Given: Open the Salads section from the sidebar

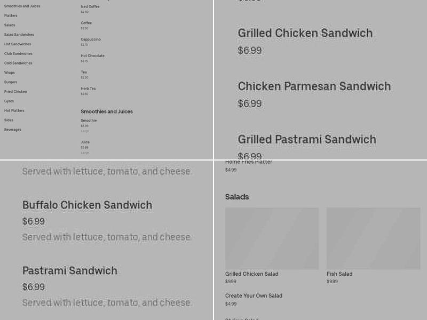Looking at the screenshot, I should (x=10, y=25).
